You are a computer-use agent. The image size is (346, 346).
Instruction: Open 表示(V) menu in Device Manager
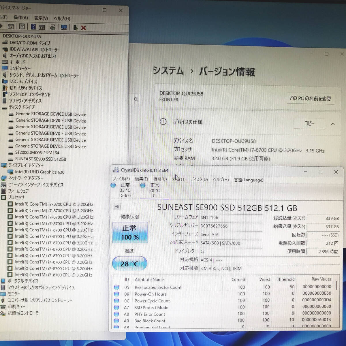click(x=41, y=18)
